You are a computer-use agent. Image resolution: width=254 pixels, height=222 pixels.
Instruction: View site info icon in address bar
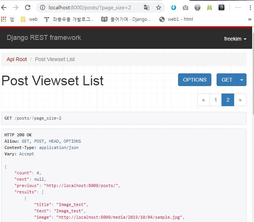(x=43, y=7)
